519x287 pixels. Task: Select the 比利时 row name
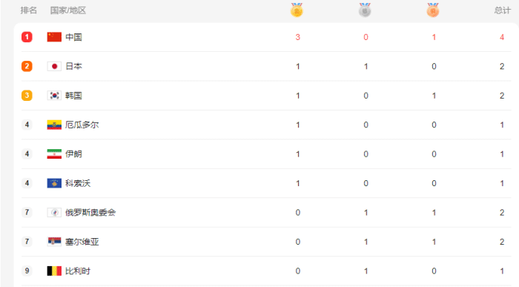pos(78,271)
